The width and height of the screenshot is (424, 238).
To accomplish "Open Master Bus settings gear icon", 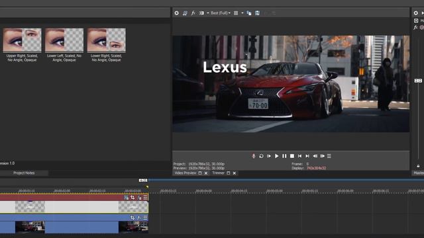I will 416,13.
